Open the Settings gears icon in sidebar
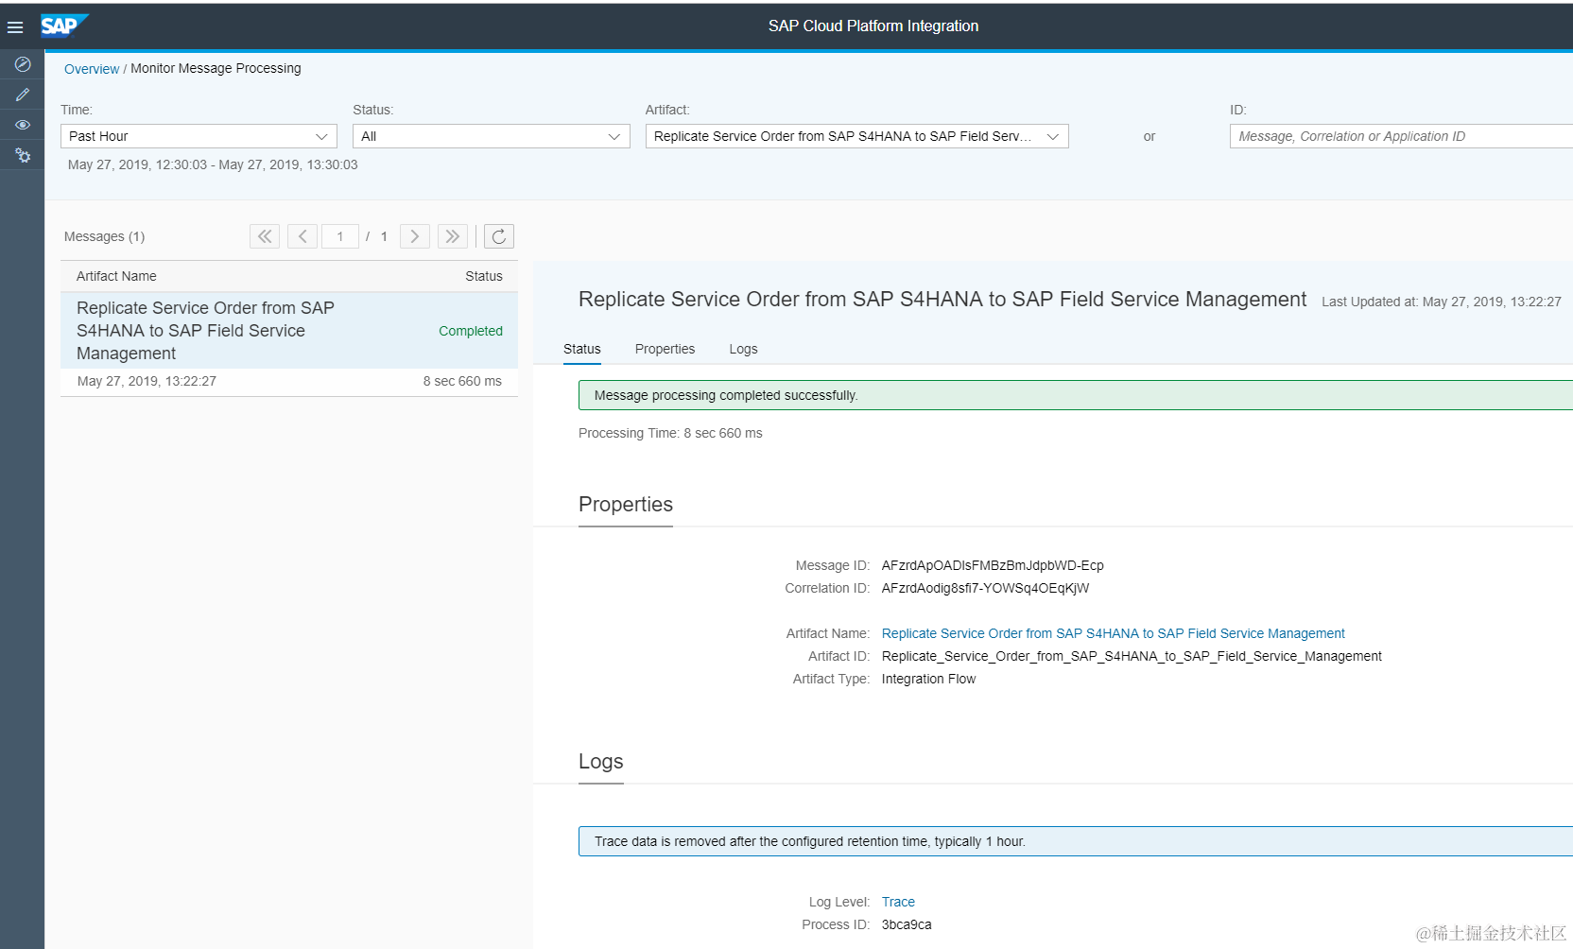The image size is (1573, 949). pyautogui.click(x=23, y=155)
